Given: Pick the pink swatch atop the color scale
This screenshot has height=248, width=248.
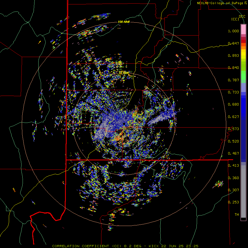Looking at the screenshot, I should (x=243, y=29).
